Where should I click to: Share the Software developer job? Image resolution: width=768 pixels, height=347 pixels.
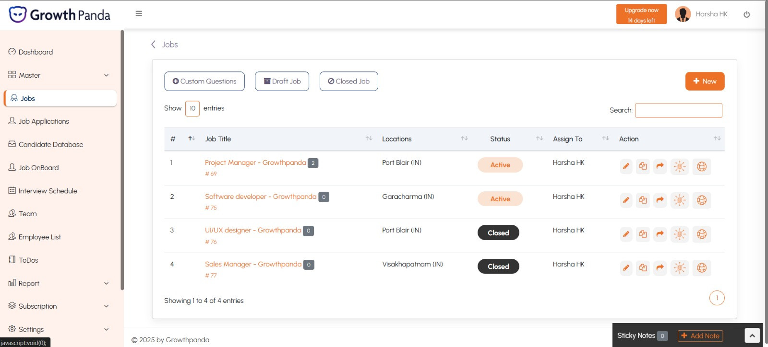660,200
